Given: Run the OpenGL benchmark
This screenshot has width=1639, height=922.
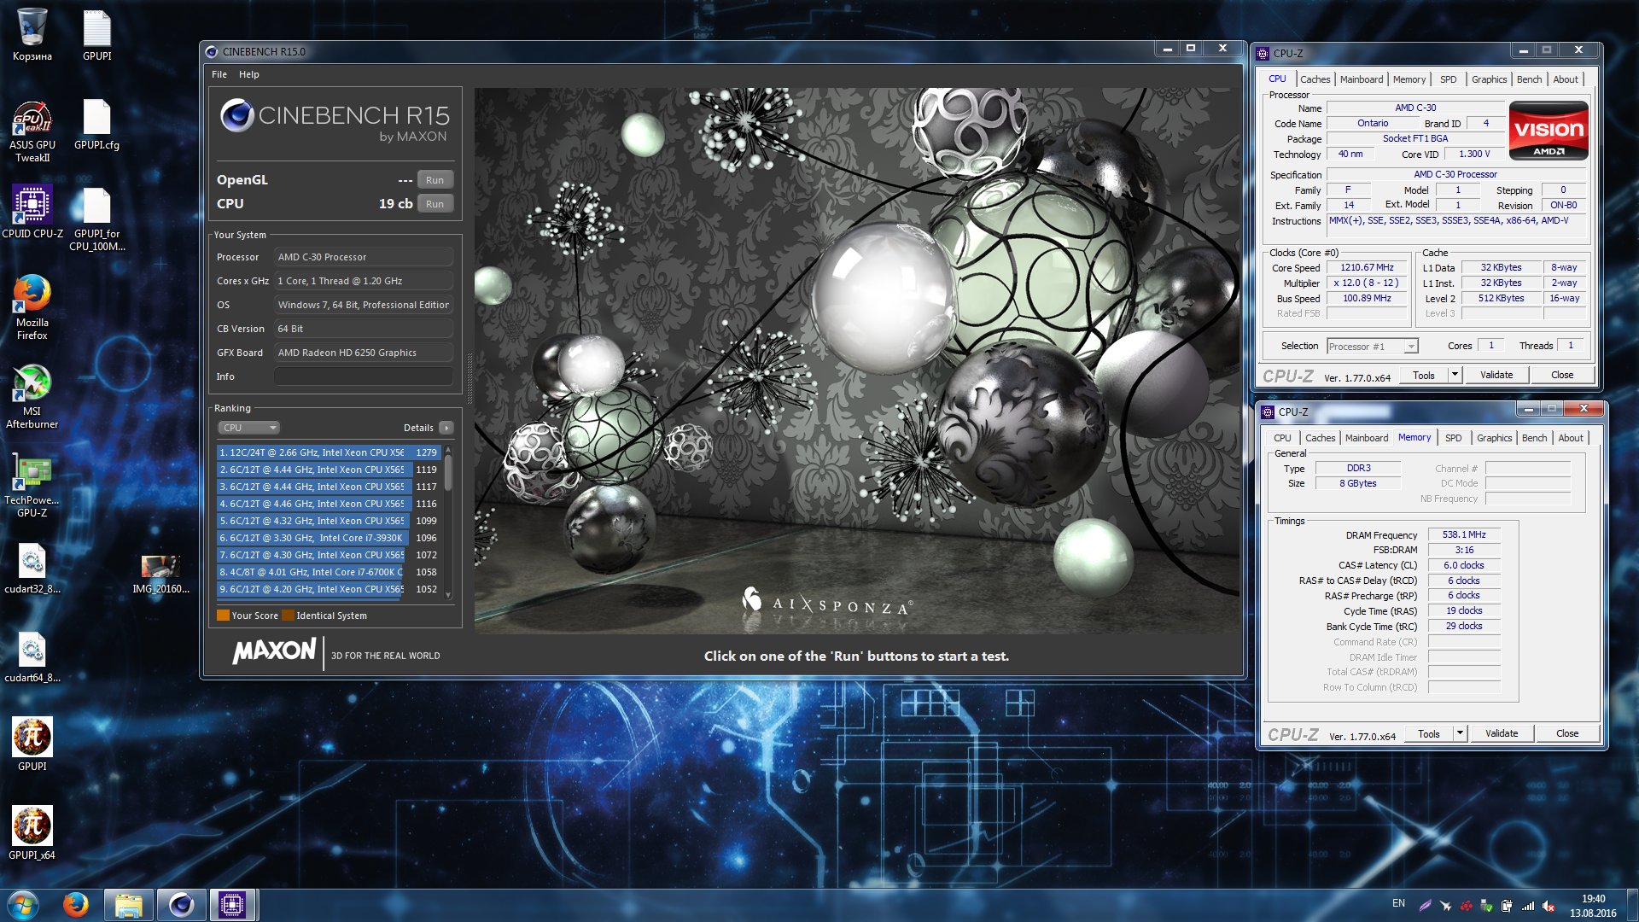Looking at the screenshot, I should click(435, 180).
